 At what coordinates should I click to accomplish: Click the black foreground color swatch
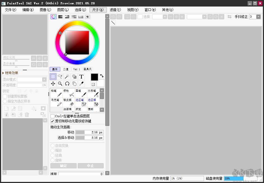click(x=94, y=77)
